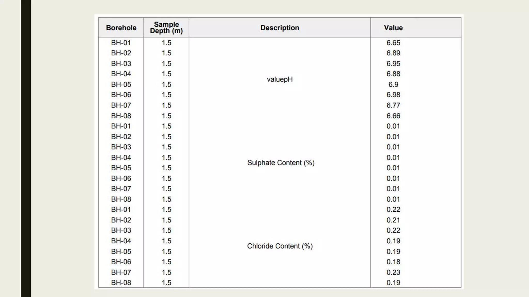529x297 pixels.
Task: Select BH-02 in the row valued 6.89
Action: (x=121, y=53)
